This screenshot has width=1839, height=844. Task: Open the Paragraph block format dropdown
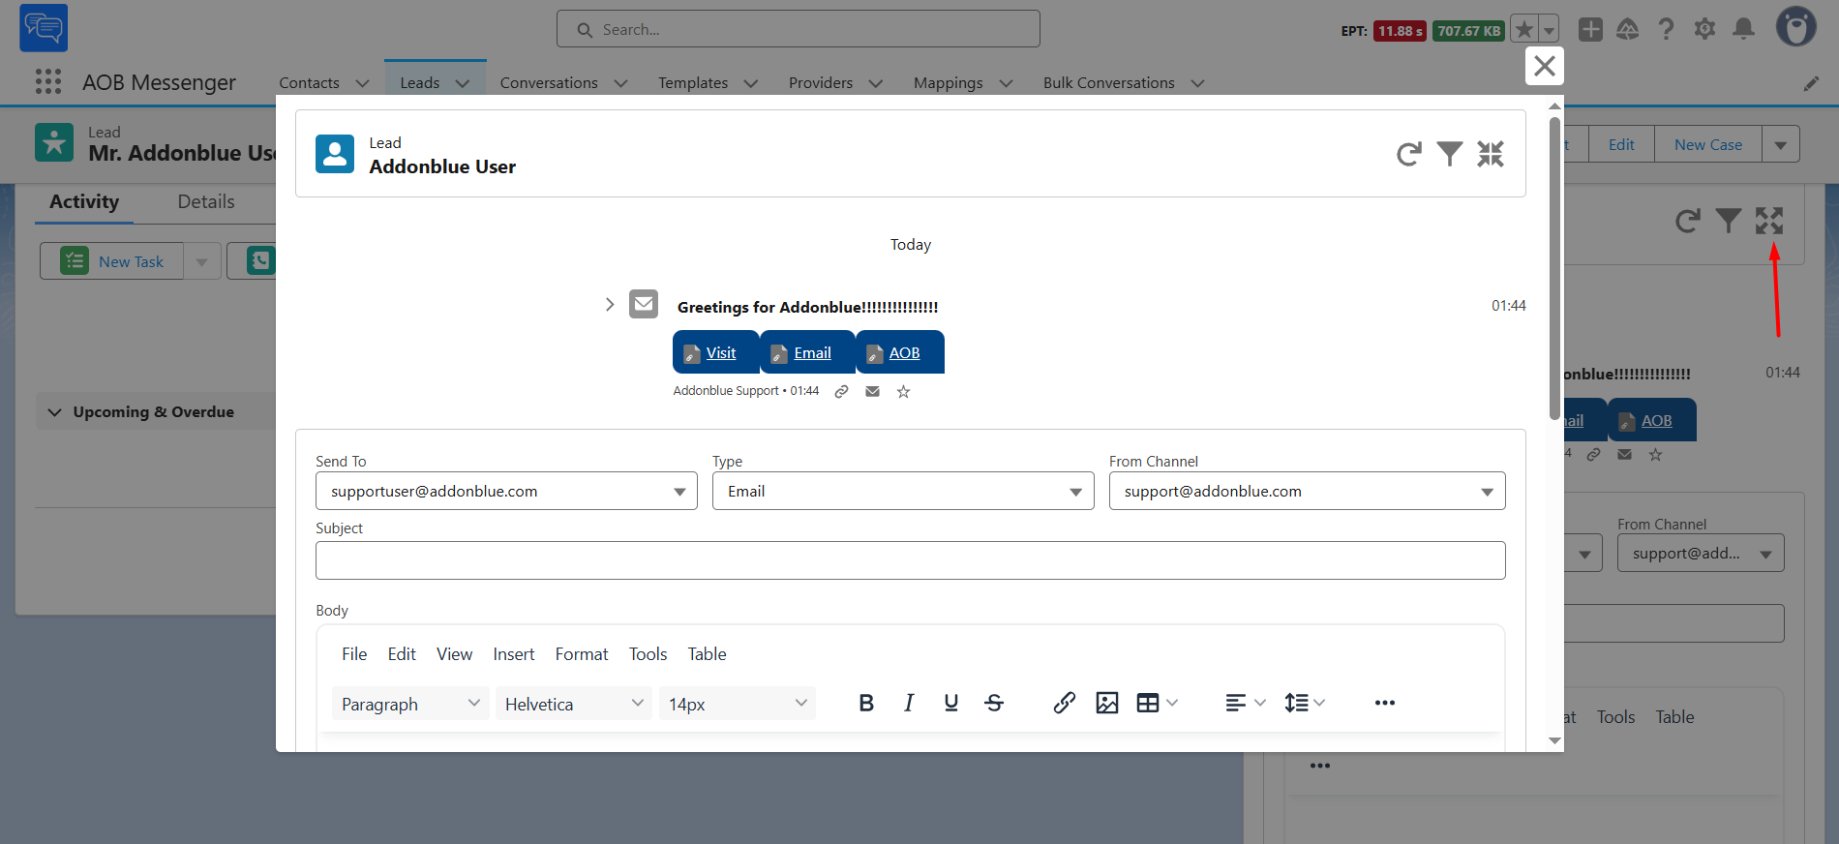(410, 704)
